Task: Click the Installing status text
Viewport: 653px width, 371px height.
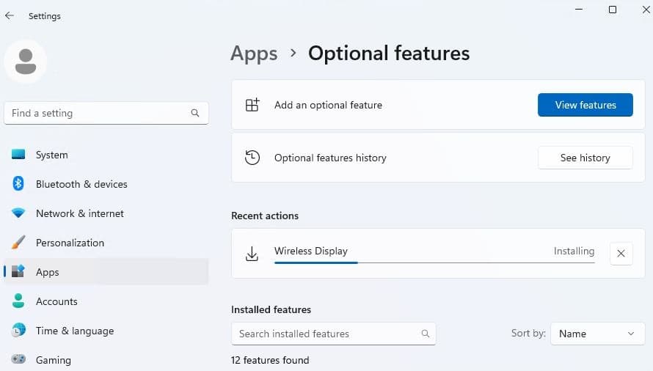Action: tap(574, 251)
